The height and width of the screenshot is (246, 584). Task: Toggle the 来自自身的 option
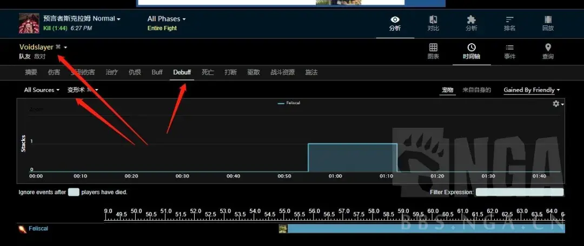476,90
